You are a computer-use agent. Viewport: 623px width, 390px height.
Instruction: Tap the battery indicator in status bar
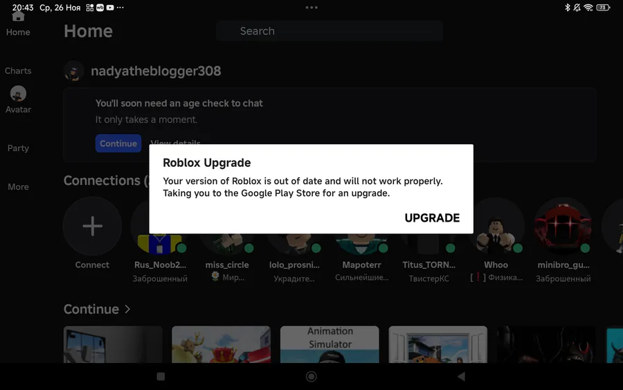[603, 7]
